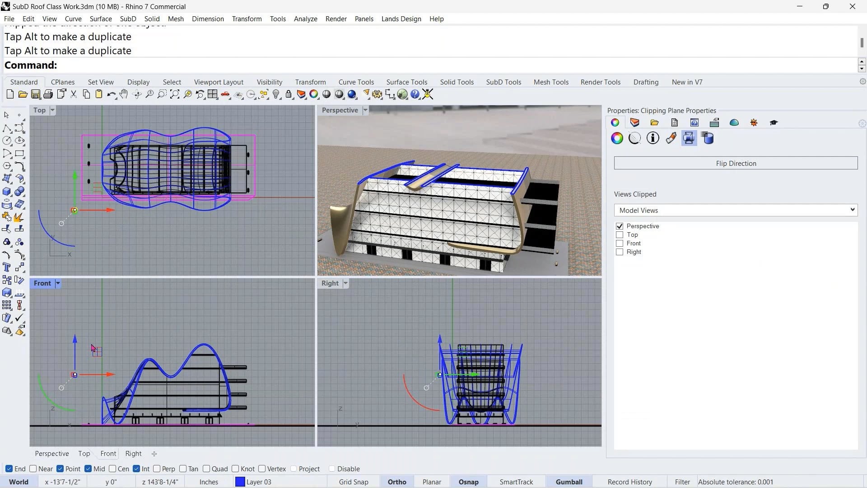
Task: Toggle Grid Snap in the status bar
Action: pyautogui.click(x=354, y=482)
